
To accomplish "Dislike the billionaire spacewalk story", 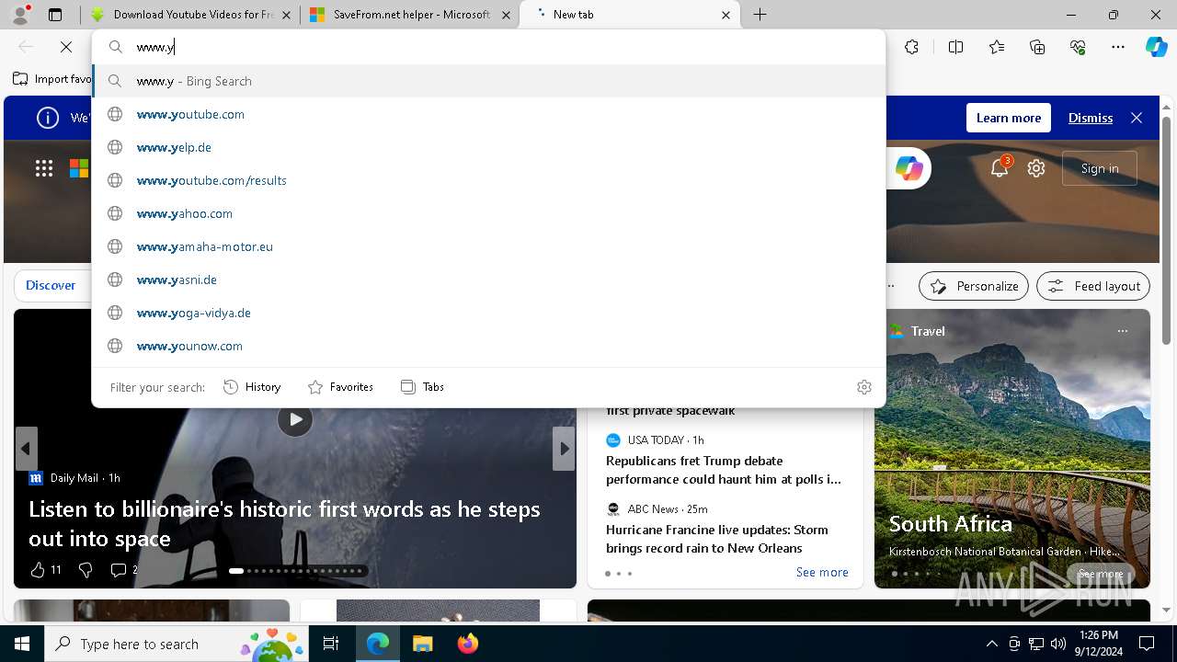I will 86,570.
